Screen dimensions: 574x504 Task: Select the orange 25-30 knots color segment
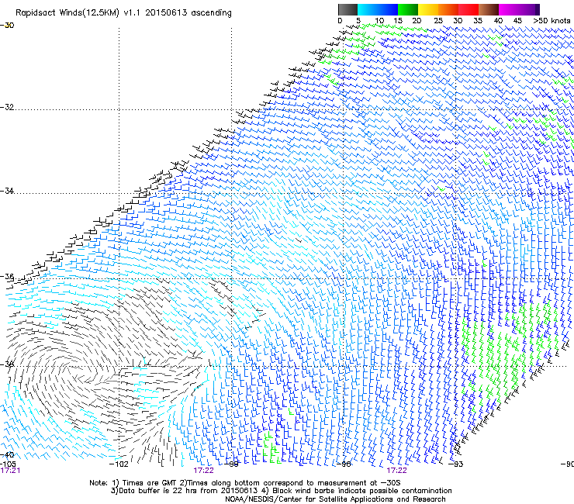tap(448, 9)
